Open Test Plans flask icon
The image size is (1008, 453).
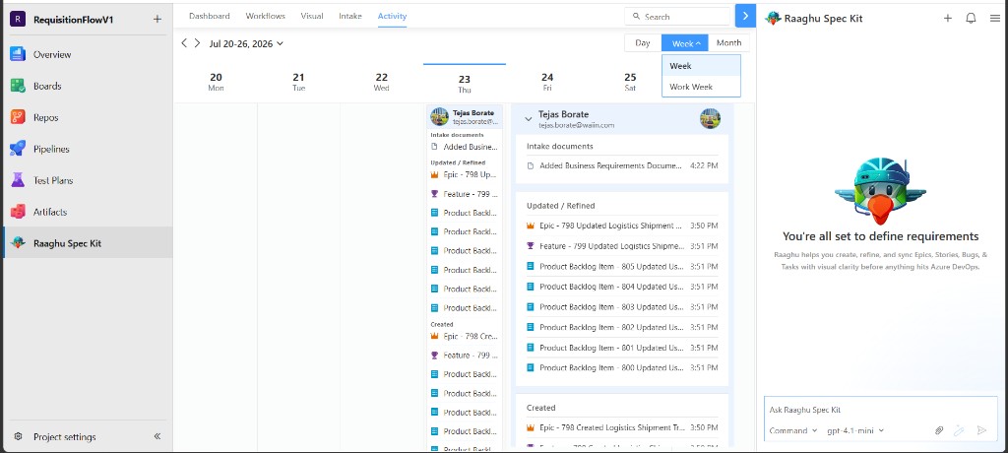pyautogui.click(x=18, y=180)
